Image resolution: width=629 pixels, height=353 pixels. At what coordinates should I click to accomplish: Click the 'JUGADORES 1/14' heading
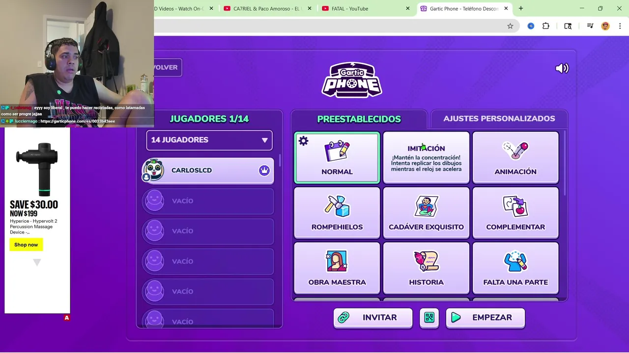pos(209,119)
